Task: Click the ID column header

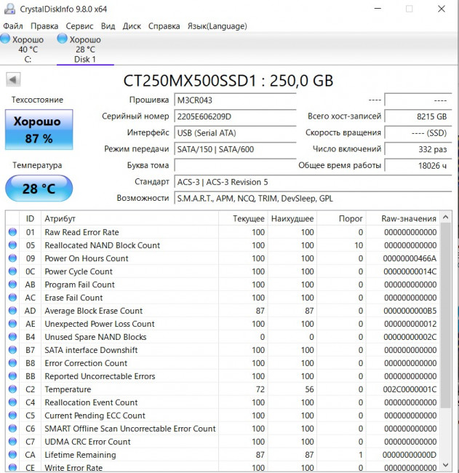Action: (x=30, y=218)
